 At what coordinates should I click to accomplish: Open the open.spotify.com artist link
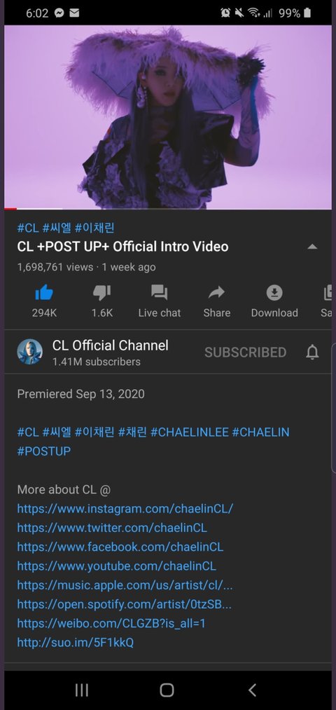125,604
